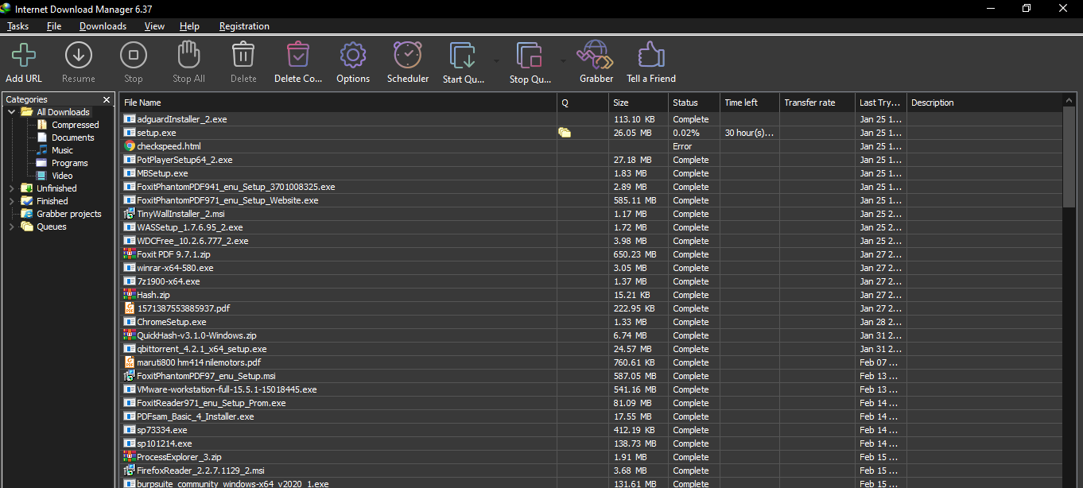Open the Scheduler clock icon

408,56
